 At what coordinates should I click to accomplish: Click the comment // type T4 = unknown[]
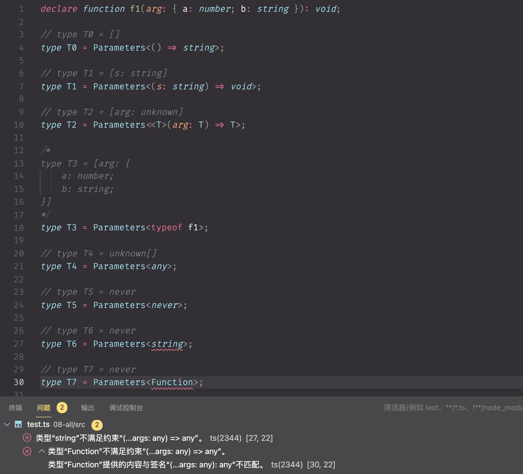[x=99, y=254]
